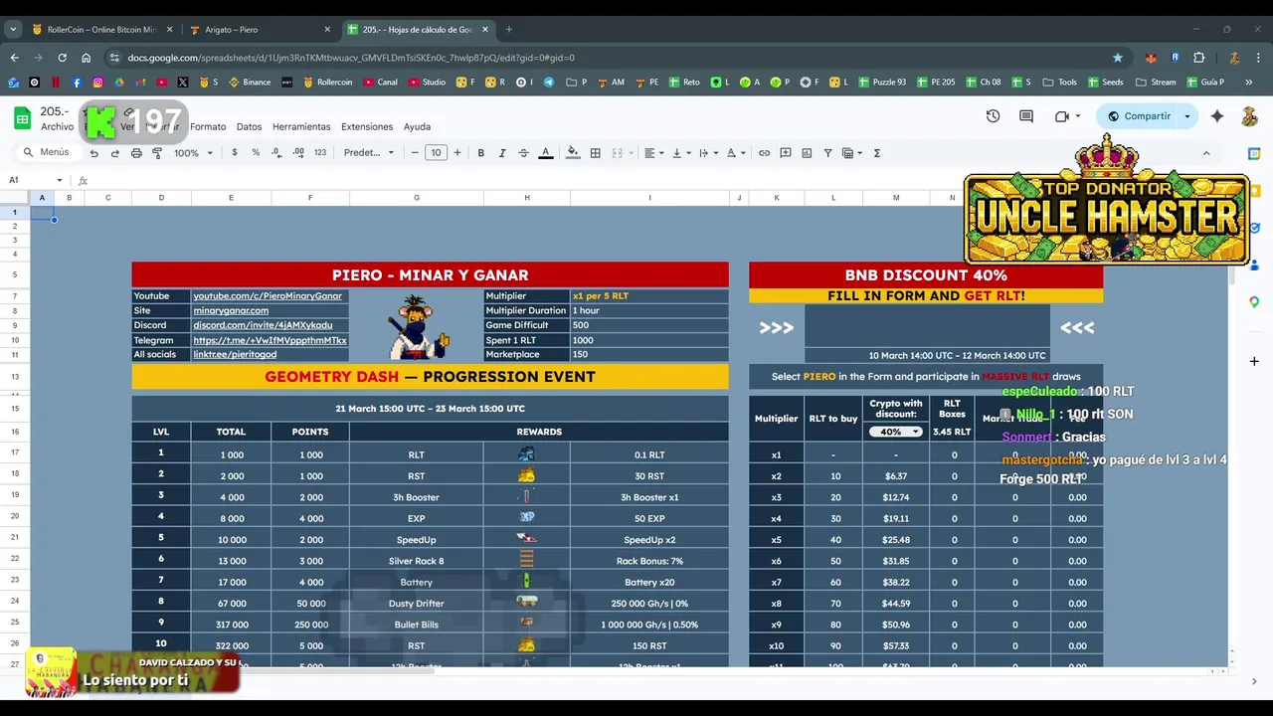Viewport: 1273px width, 716px height.
Task: Select the Paint format roller tool
Action: coord(157,153)
